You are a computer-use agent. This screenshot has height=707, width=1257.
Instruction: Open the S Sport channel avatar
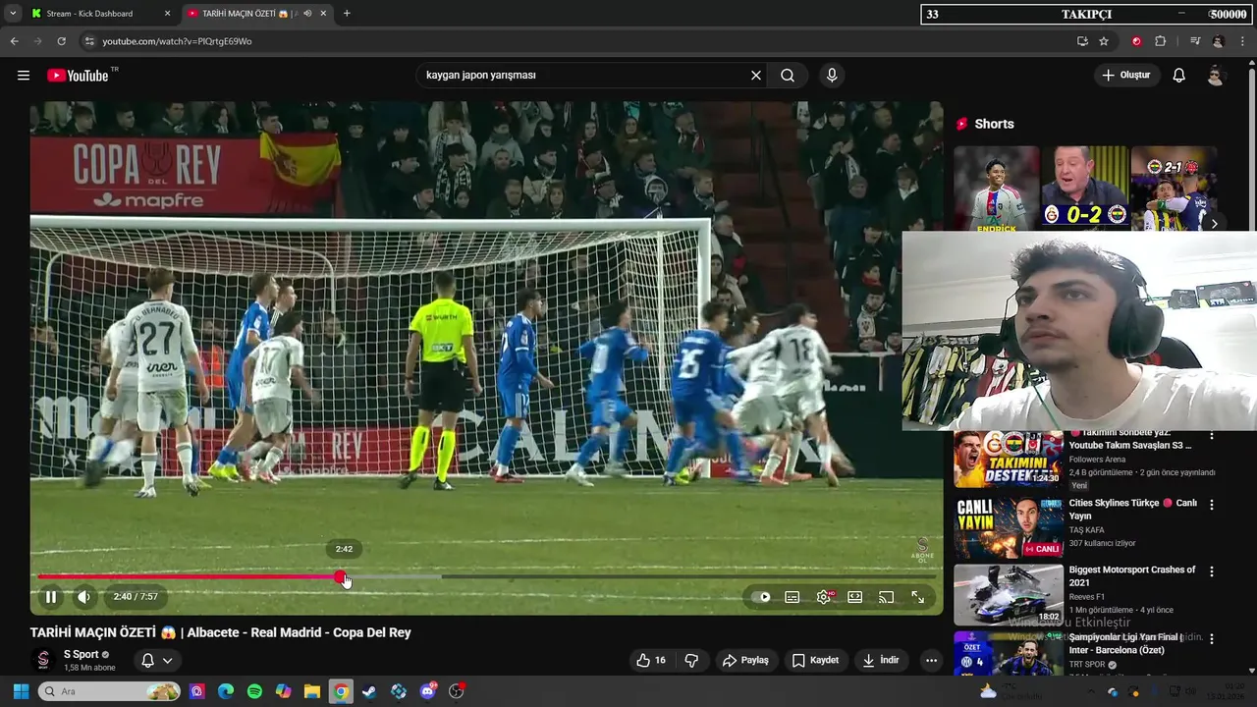click(43, 661)
